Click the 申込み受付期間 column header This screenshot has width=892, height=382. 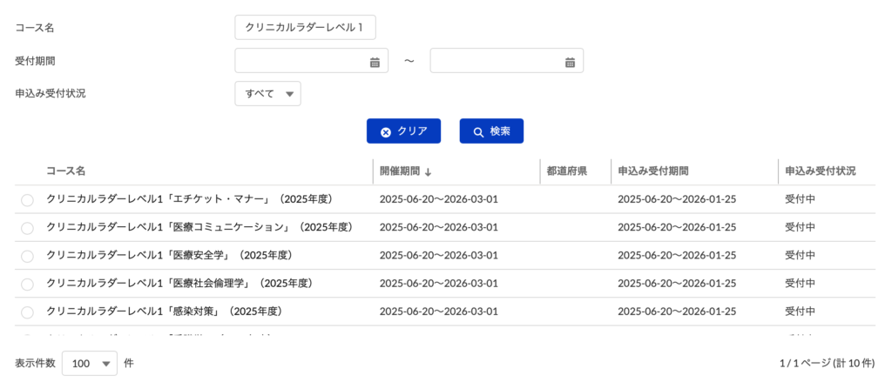(x=653, y=171)
